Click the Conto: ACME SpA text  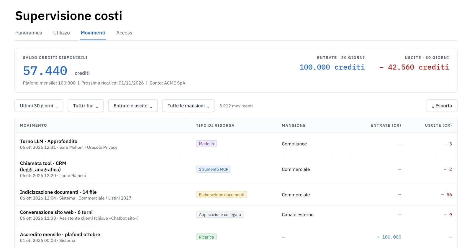tap(167, 83)
